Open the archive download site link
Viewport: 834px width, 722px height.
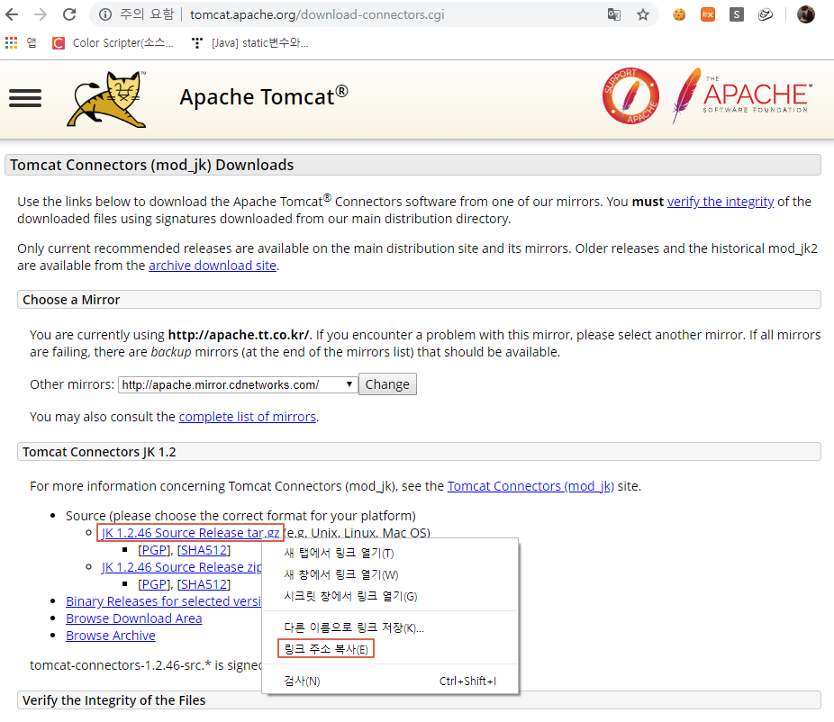coord(213,266)
